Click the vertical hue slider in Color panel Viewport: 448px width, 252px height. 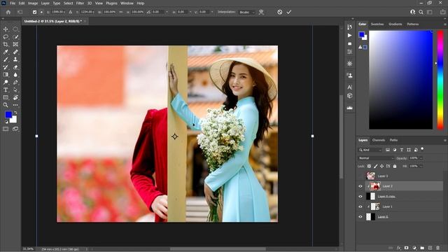(x=440, y=80)
